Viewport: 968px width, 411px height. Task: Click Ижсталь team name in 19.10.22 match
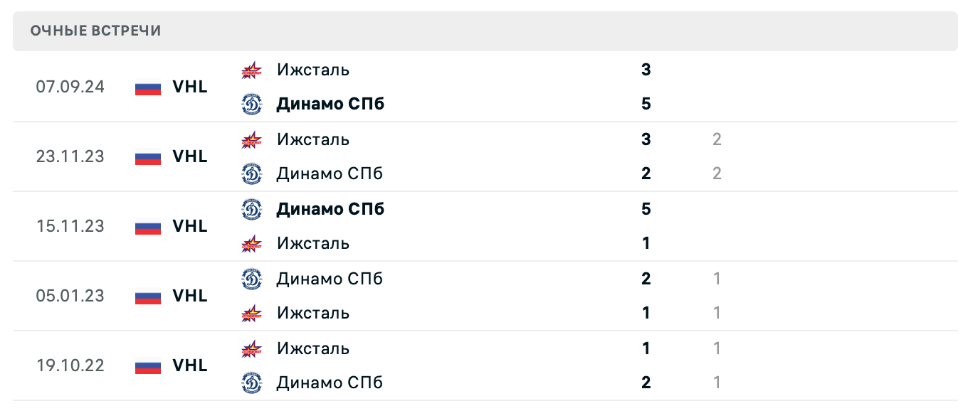click(x=313, y=348)
